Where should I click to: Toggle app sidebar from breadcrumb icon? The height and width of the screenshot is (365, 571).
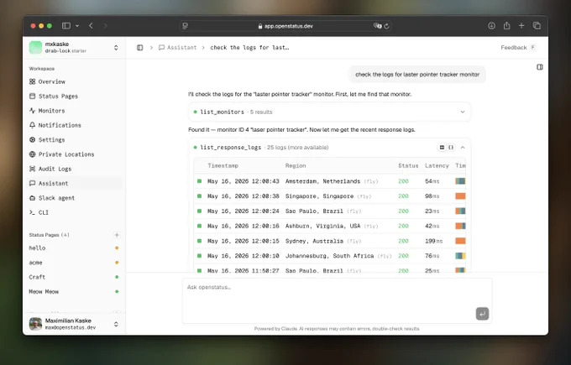click(140, 48)
